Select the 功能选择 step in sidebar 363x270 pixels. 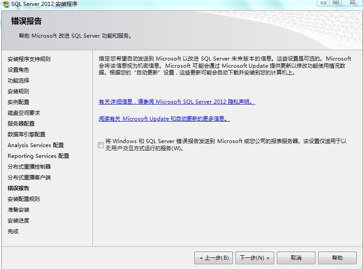click(18, 81)
